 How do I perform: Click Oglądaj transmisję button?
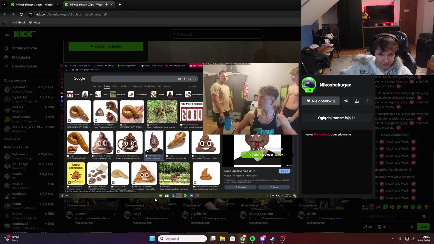tap(337, 118)
